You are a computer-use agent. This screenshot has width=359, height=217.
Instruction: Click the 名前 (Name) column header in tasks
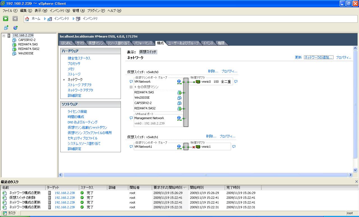pyautogui.click(x=23, y=188)
